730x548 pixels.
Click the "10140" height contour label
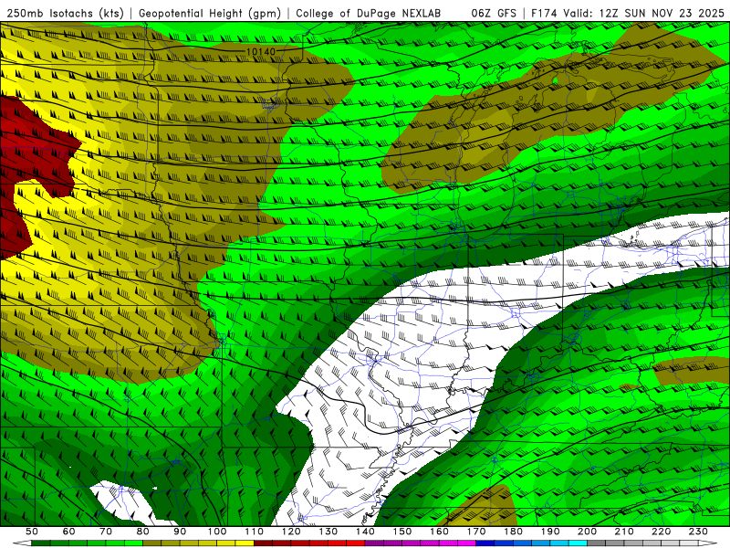261,52
